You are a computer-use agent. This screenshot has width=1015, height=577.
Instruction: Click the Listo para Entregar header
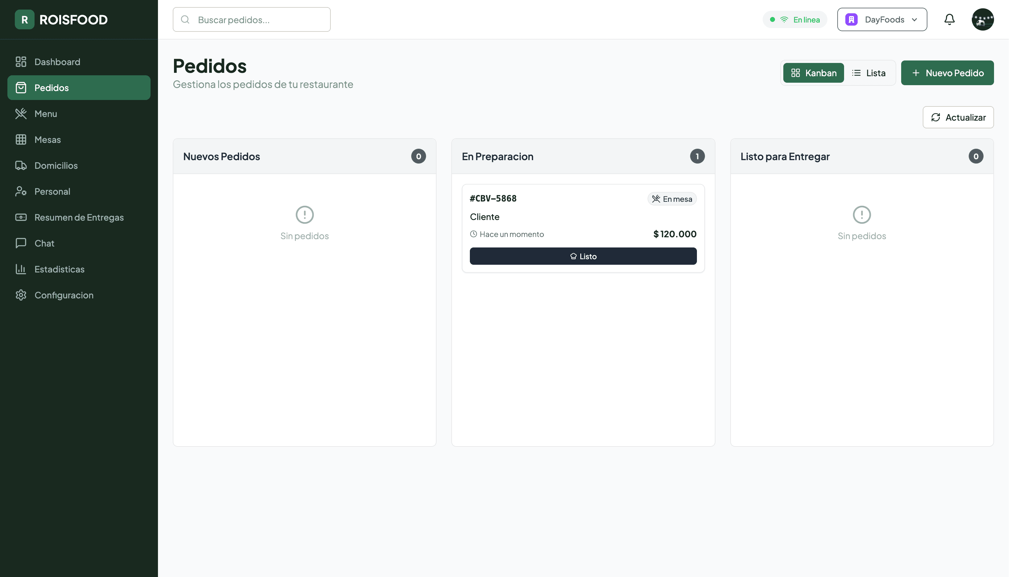click(862, 156)
